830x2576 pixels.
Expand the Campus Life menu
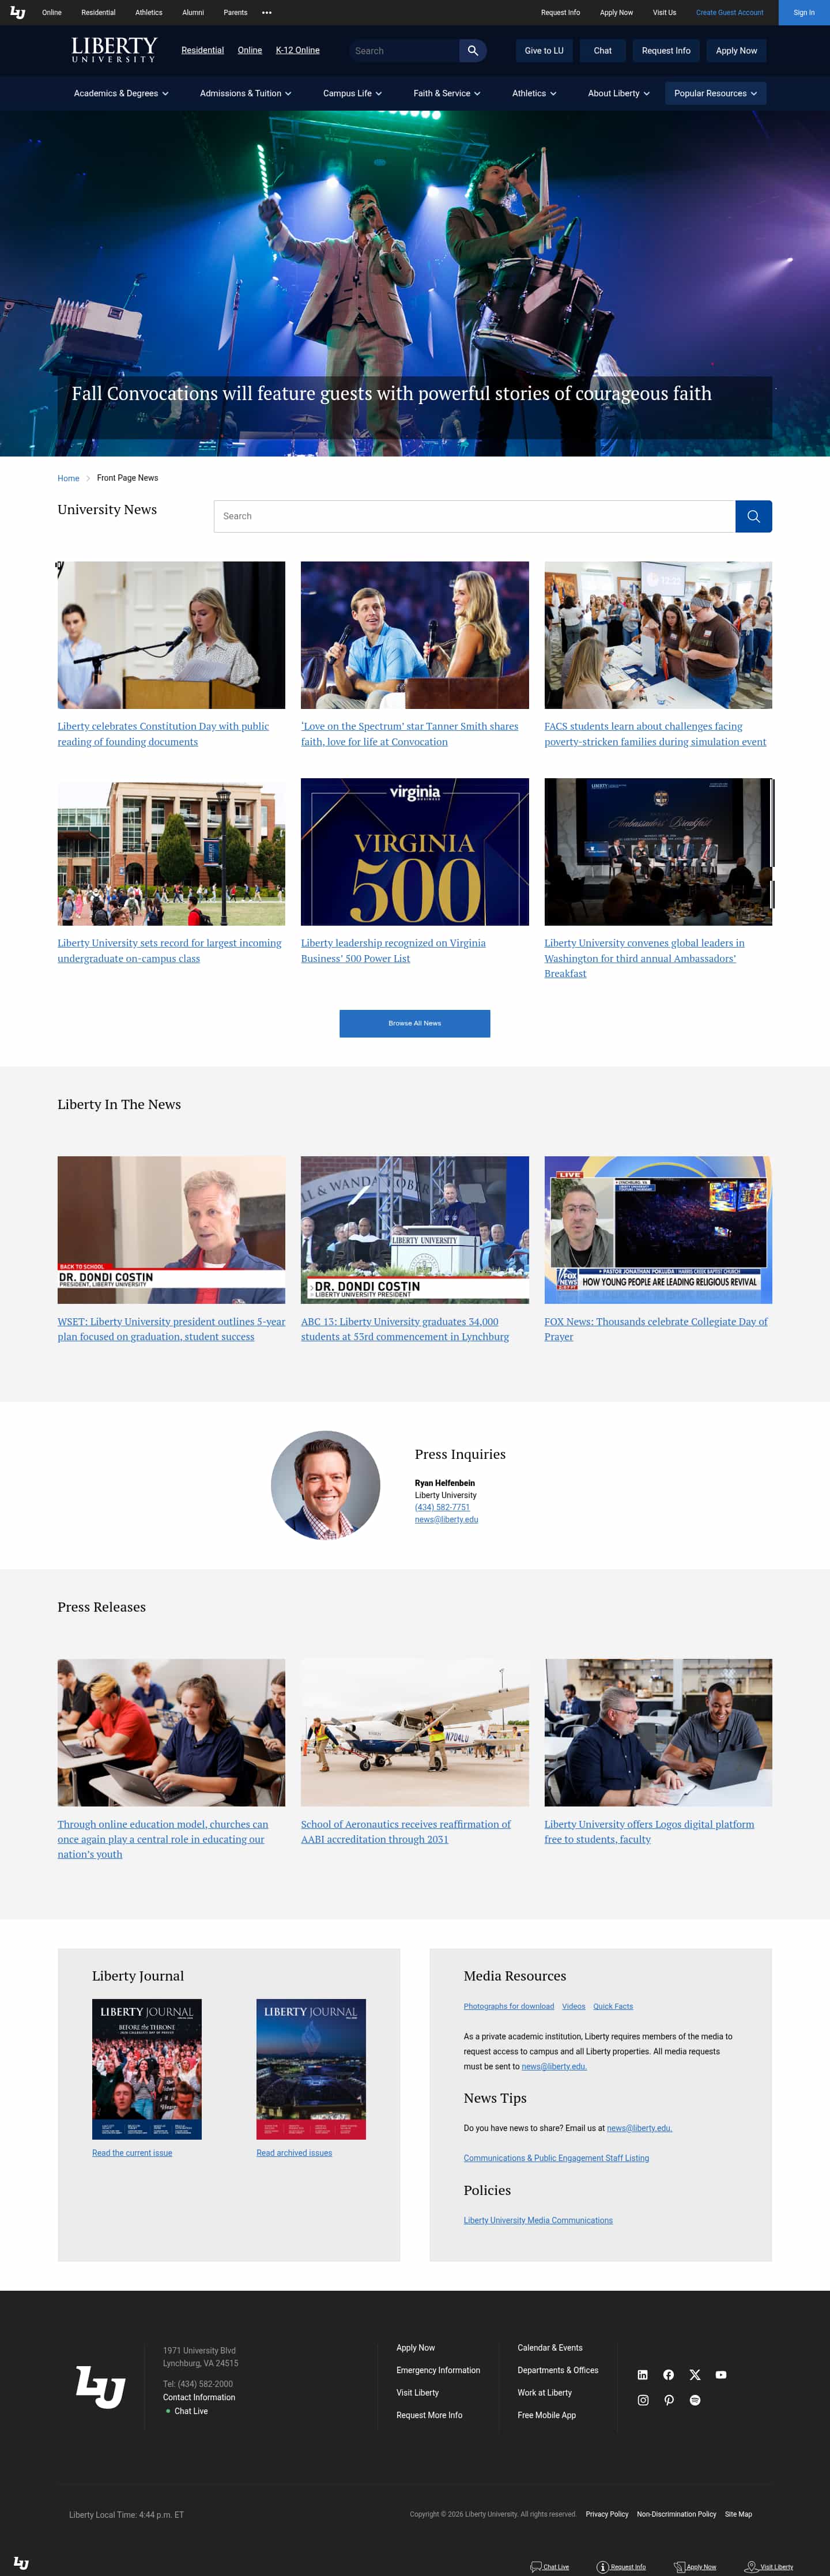click(352, 93)
